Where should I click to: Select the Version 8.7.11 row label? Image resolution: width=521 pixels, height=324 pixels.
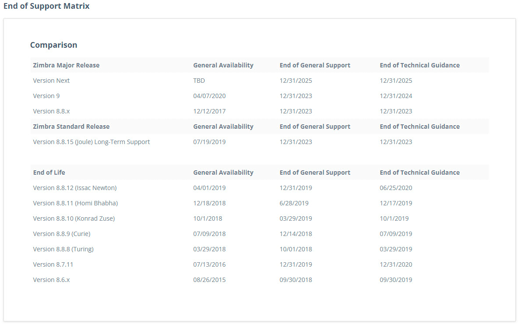[52, 264]
